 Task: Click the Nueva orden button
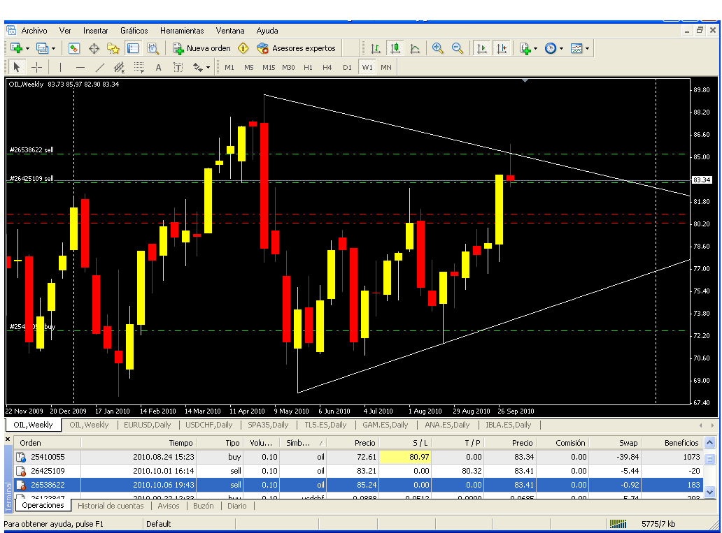click(x=202, y=48)
